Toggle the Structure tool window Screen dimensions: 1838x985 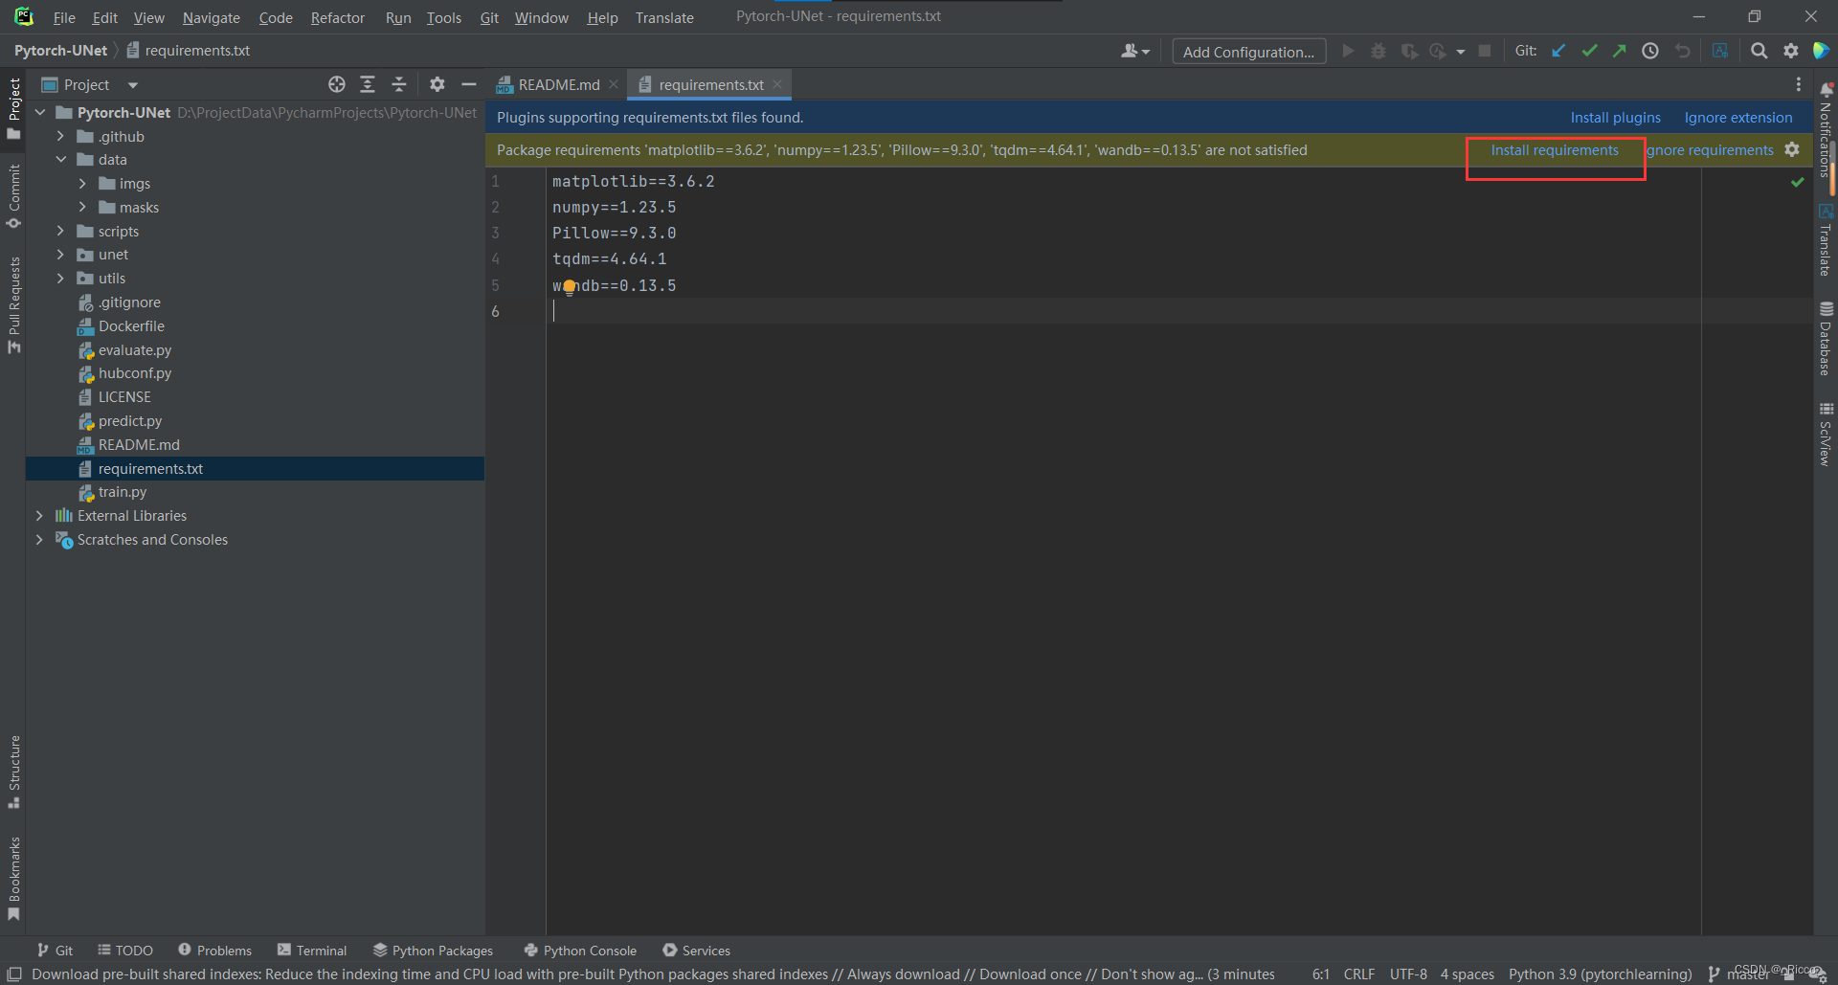pyautogui.click(x=13, y=772)
